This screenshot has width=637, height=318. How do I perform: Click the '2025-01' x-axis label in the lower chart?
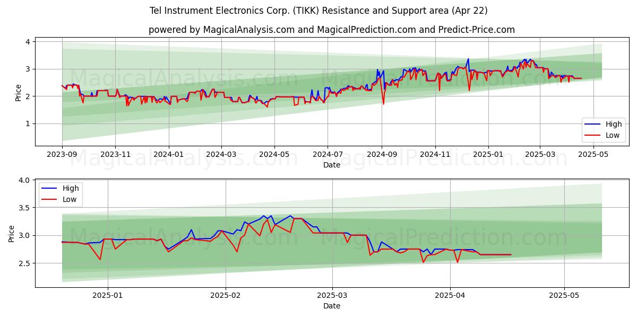click(x=108, y=296)
